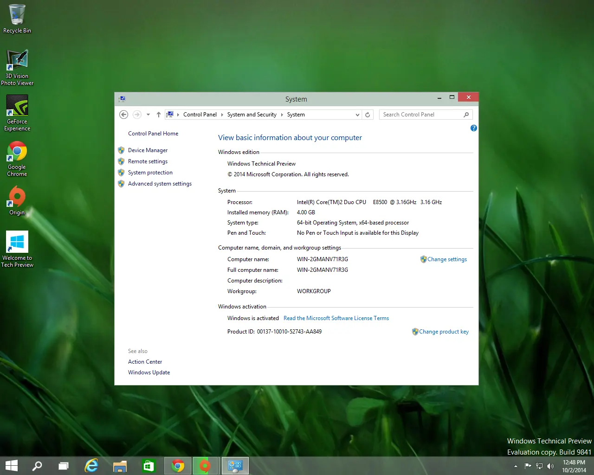Open Windows Update link
Screen dimensions: 594x475
pos(149,372)
